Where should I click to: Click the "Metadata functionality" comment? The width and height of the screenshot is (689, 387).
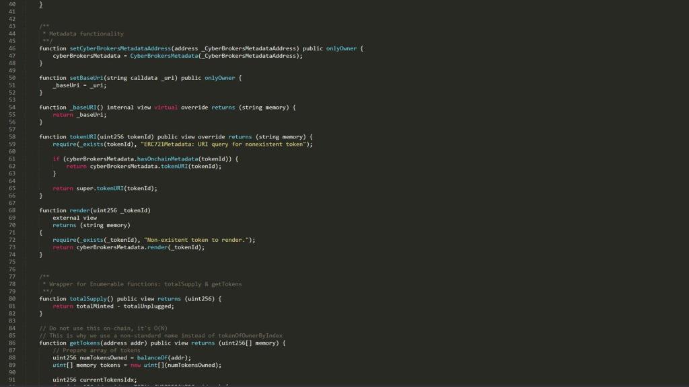tap(86, 34)
